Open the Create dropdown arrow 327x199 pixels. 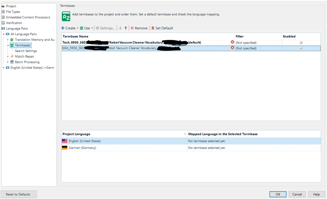pos(78,28)
